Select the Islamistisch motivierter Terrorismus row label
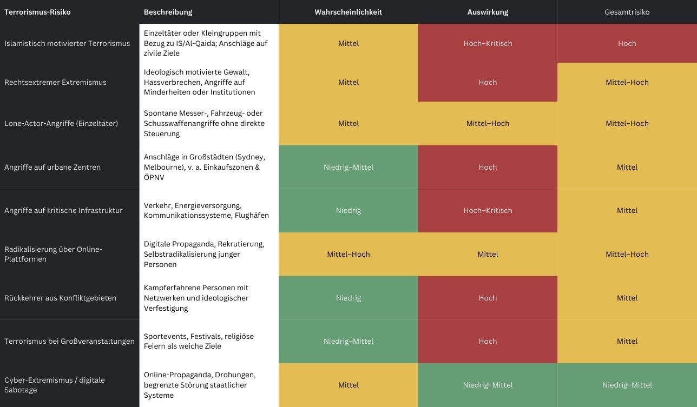This screenshot has width=697, height=407. click(x=67, y=43)
